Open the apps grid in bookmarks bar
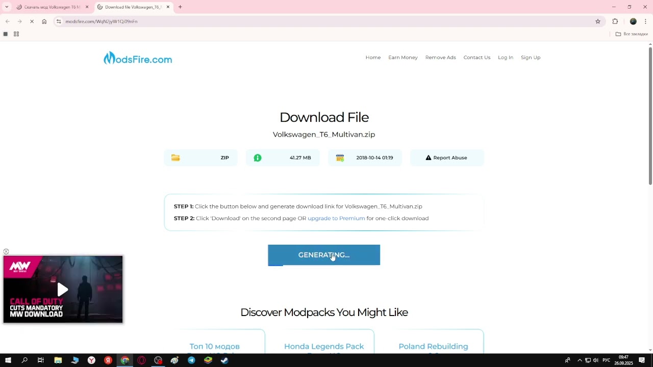 (x=16, y=34)
